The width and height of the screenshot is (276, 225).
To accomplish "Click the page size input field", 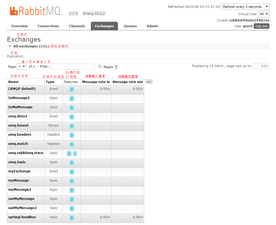I will click(261, 66).
